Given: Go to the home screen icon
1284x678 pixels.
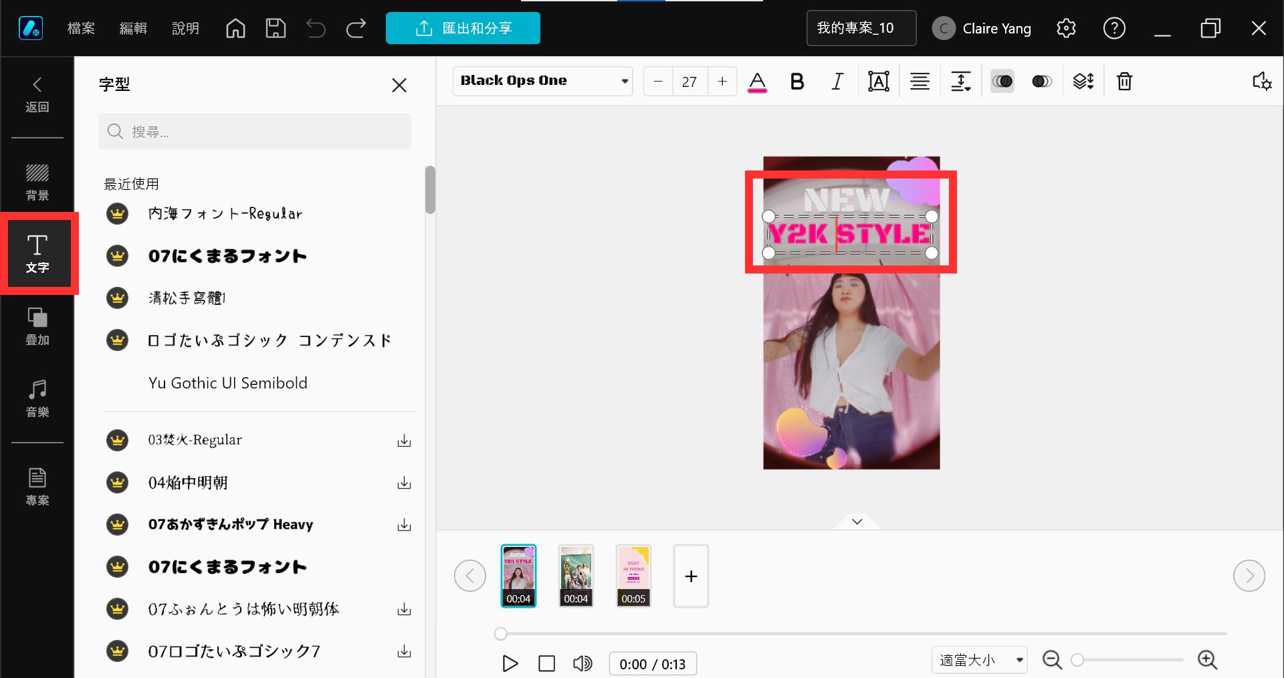Looking at the screenshot, I should (235, 28).
